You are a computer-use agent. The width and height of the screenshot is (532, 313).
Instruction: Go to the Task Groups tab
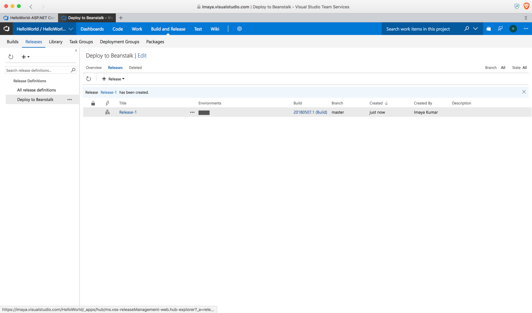point(81,42)
